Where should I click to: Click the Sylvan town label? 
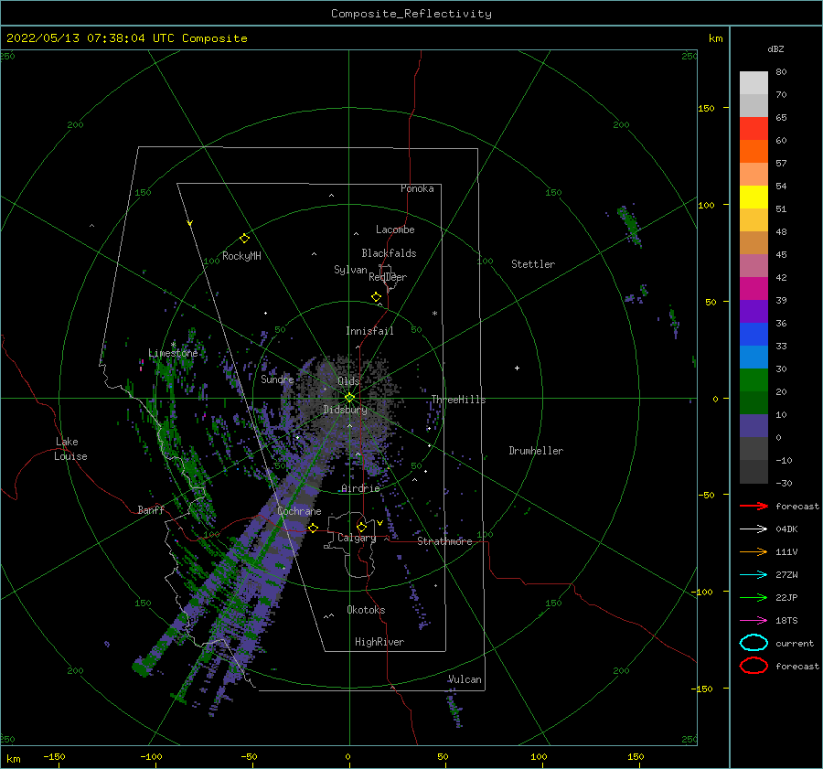pyautogui.click(x=350, y=270)
